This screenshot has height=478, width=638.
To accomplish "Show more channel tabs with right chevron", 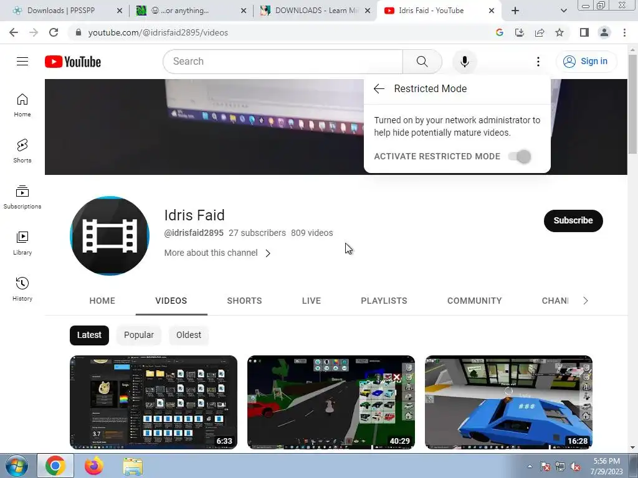I will [x=585, y=301].
